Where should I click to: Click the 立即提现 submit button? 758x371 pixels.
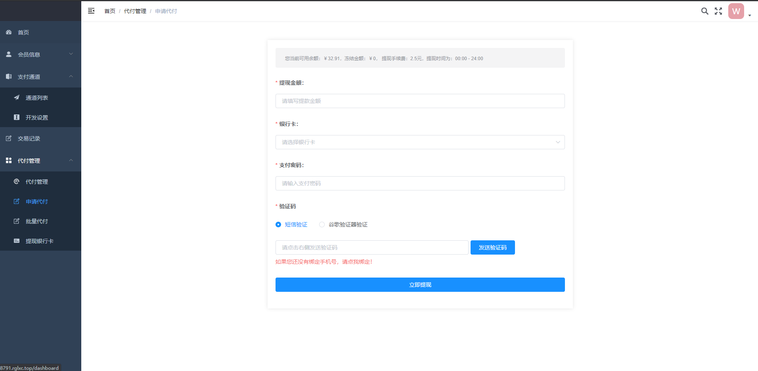(x=420, y=285)
